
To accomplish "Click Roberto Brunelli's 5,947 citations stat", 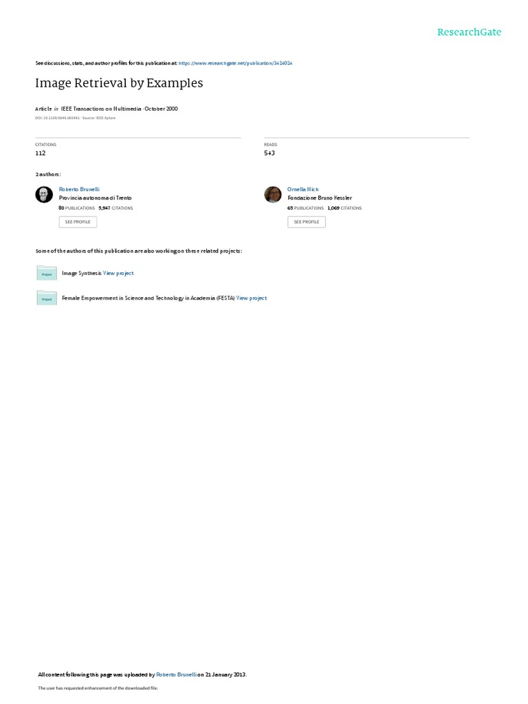I will pyautogui.click(x=115, y=208).
